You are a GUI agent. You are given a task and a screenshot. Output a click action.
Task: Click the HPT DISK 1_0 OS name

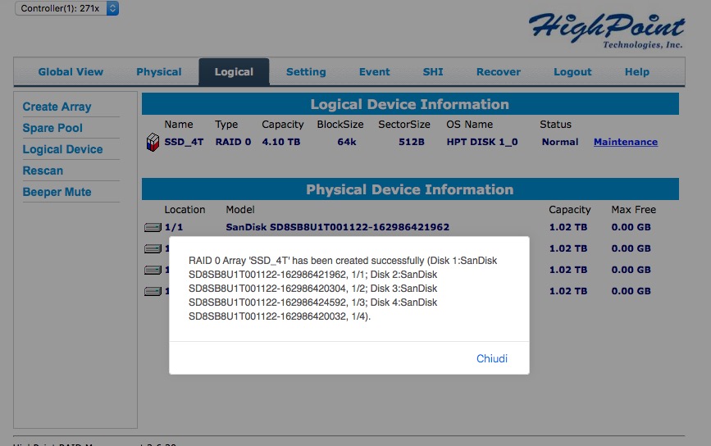pos(482,142)
